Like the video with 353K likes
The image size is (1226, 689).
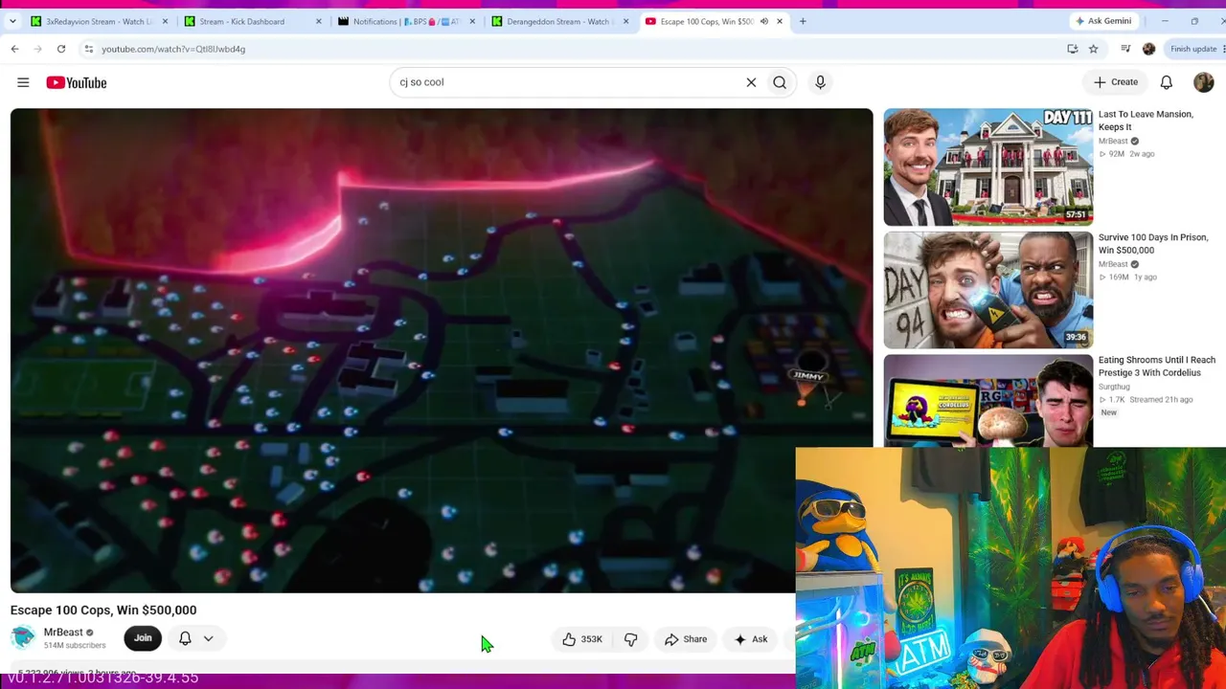tap(581, 639)
